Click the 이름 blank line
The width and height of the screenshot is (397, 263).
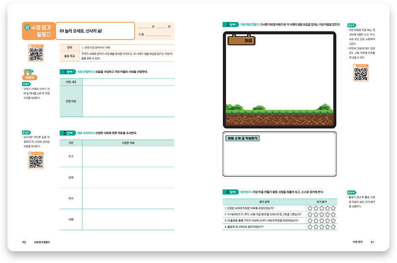158,35
